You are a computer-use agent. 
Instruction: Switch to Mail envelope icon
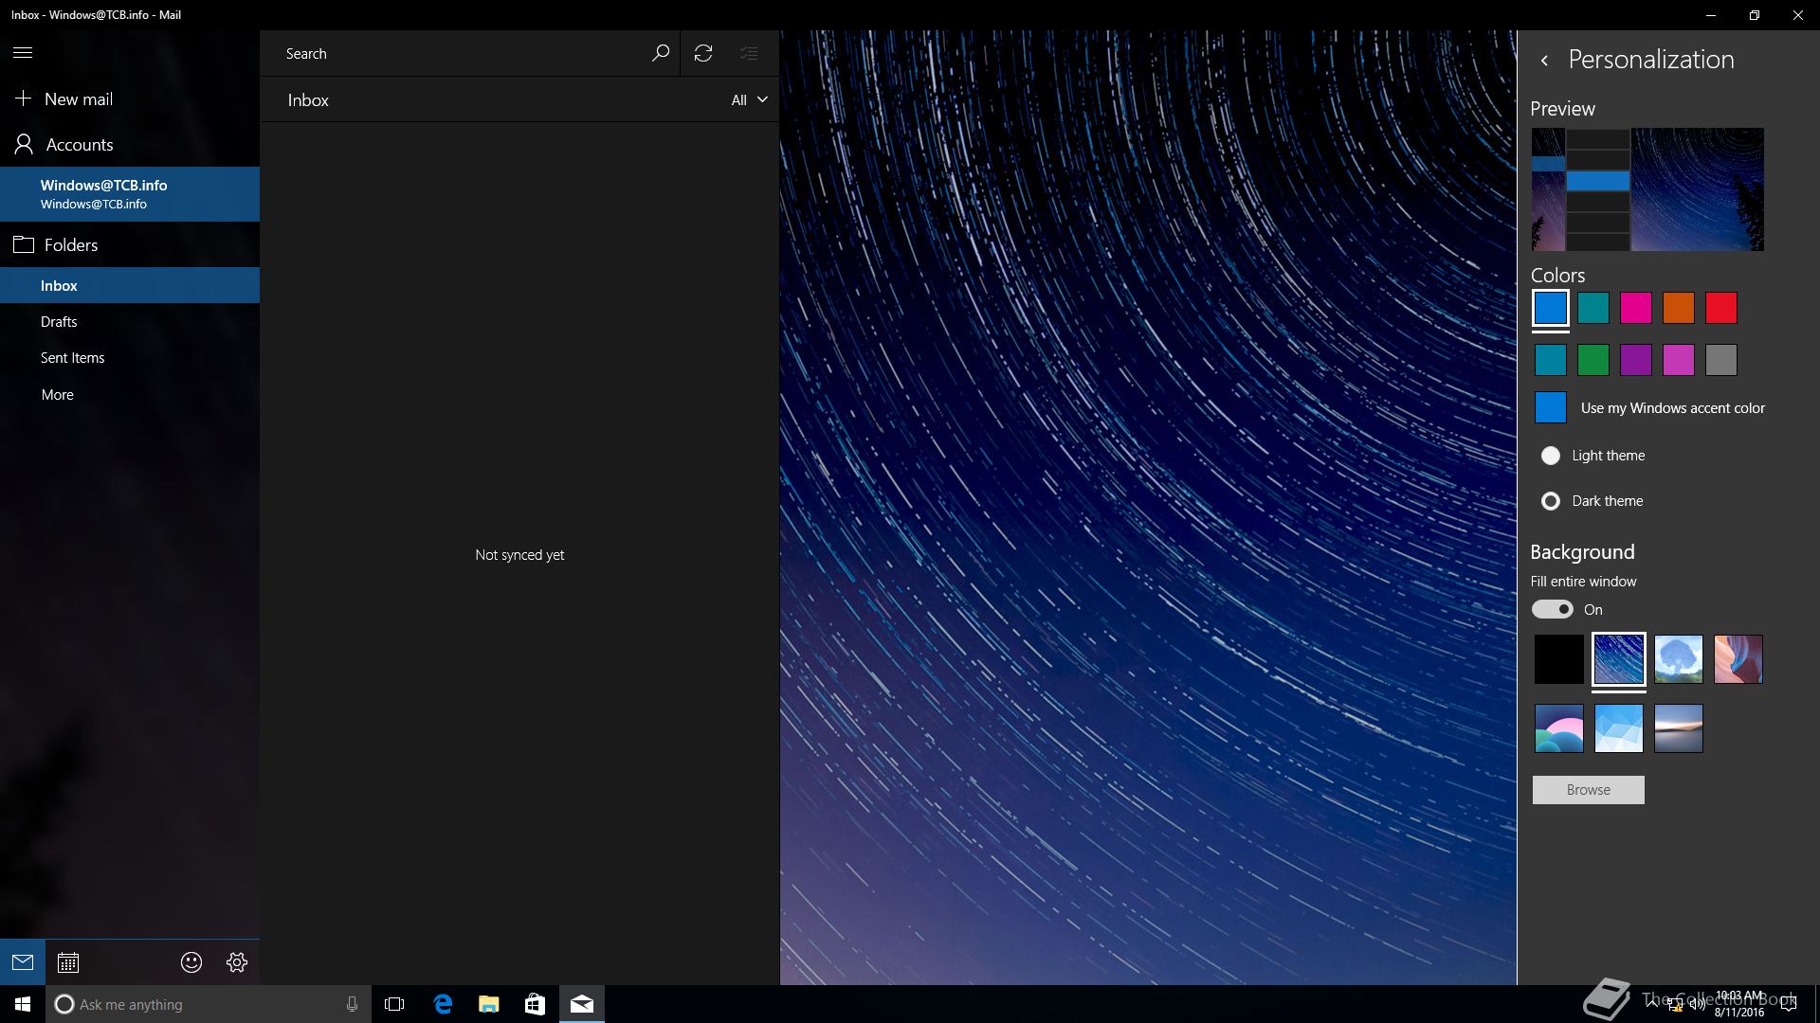(x=23, y=962)
